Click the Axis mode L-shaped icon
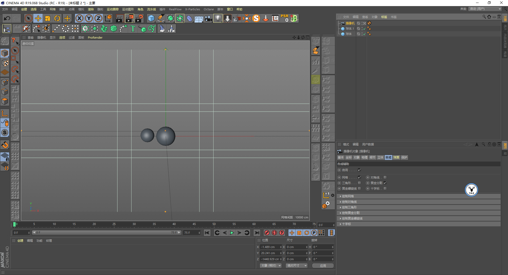 coord(5,113)
